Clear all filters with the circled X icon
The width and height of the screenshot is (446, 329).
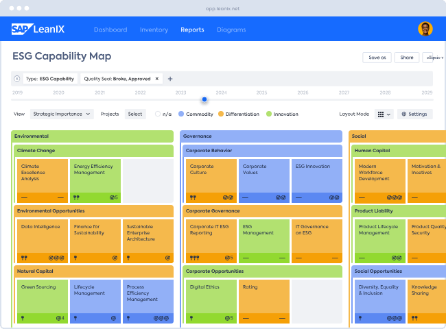pyautogui.click(x=17, y=79)
